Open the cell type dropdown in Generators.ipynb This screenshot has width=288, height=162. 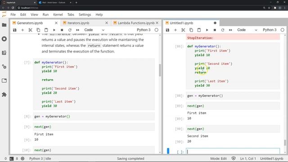94,30
